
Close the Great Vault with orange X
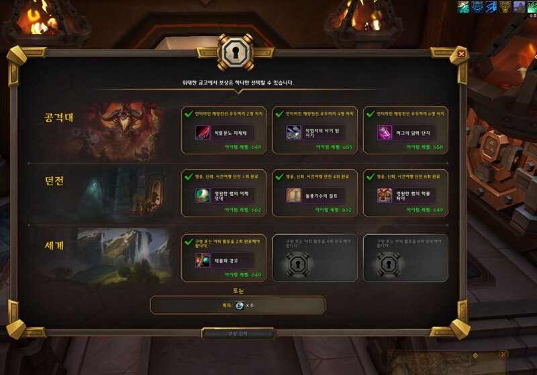pos(462,54)
